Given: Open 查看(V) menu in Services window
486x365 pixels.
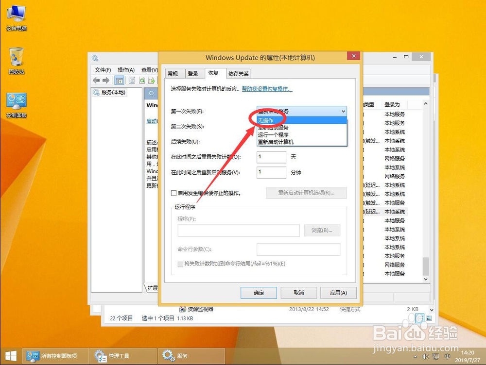Looking at the screenshot, I should 150,70.
